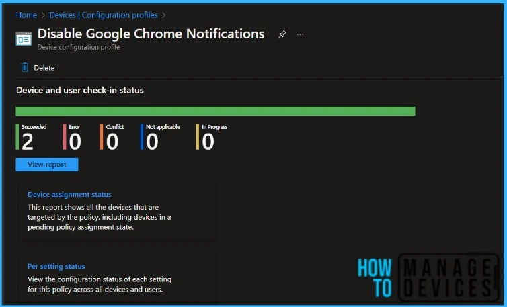Click the Per setting status description text

(x=100, y=284)
